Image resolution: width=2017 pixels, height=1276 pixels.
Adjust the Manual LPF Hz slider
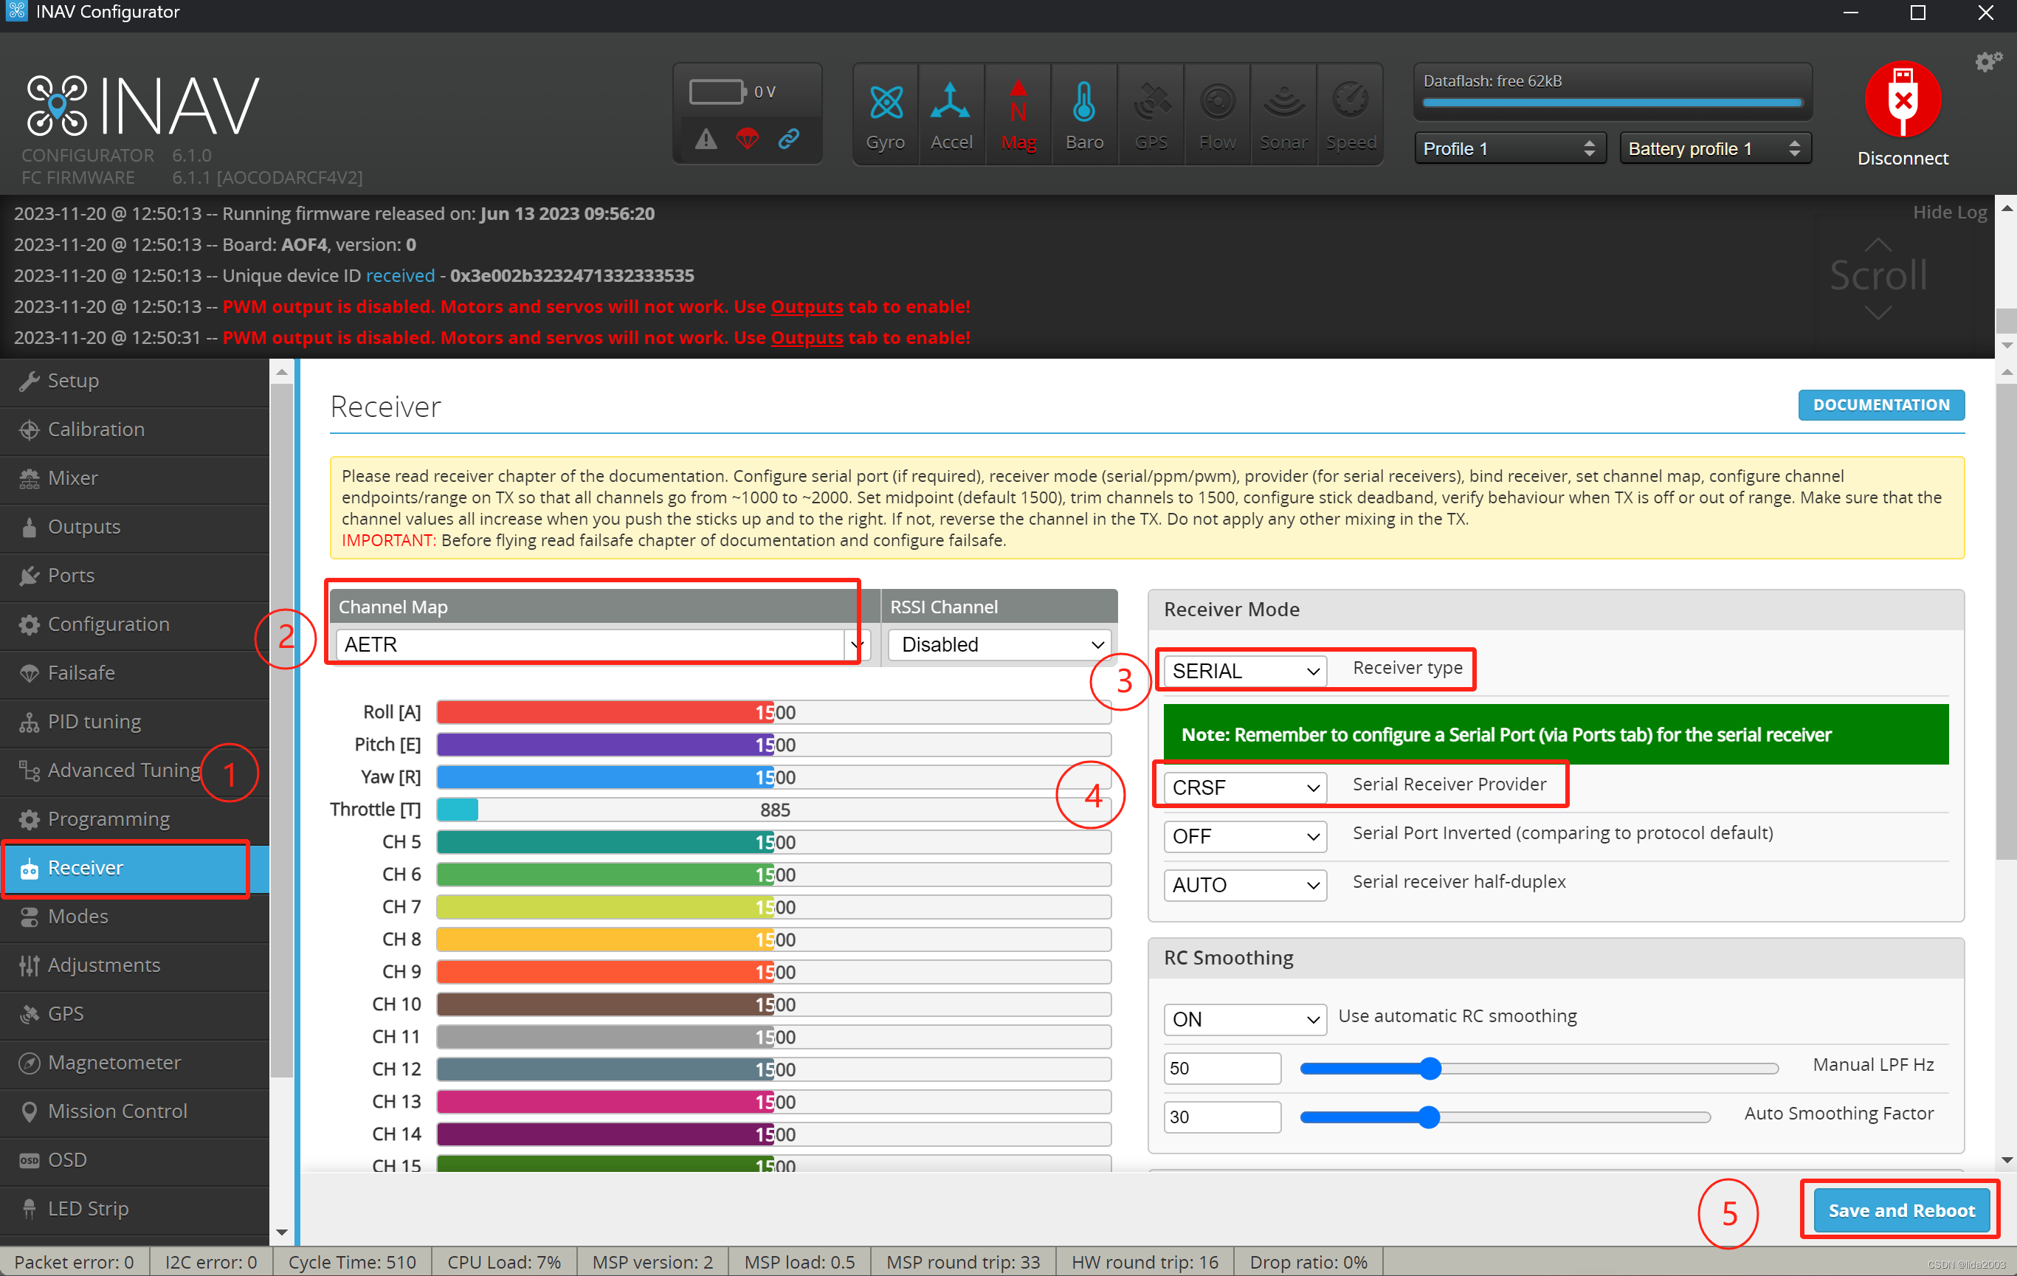click(1430, 1068)
